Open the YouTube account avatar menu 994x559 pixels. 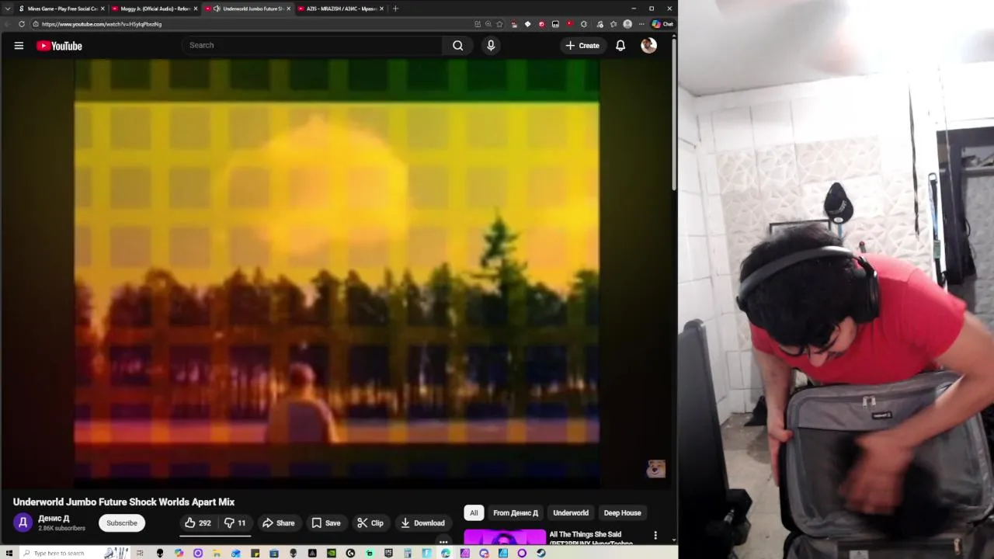(x=649, y=46)
